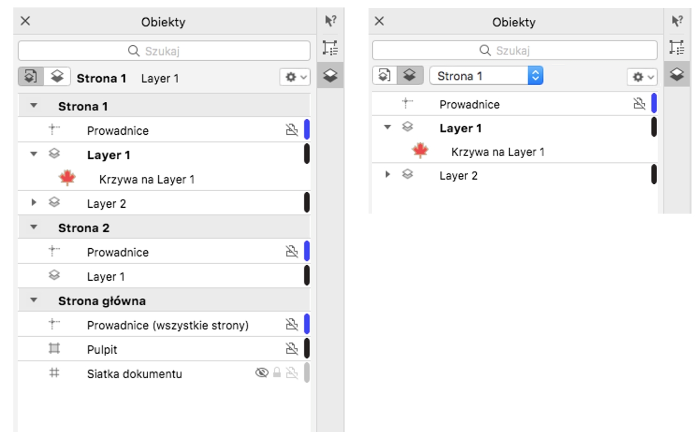Select Krzywa na Layer 1 in right panel

[497, 152]
